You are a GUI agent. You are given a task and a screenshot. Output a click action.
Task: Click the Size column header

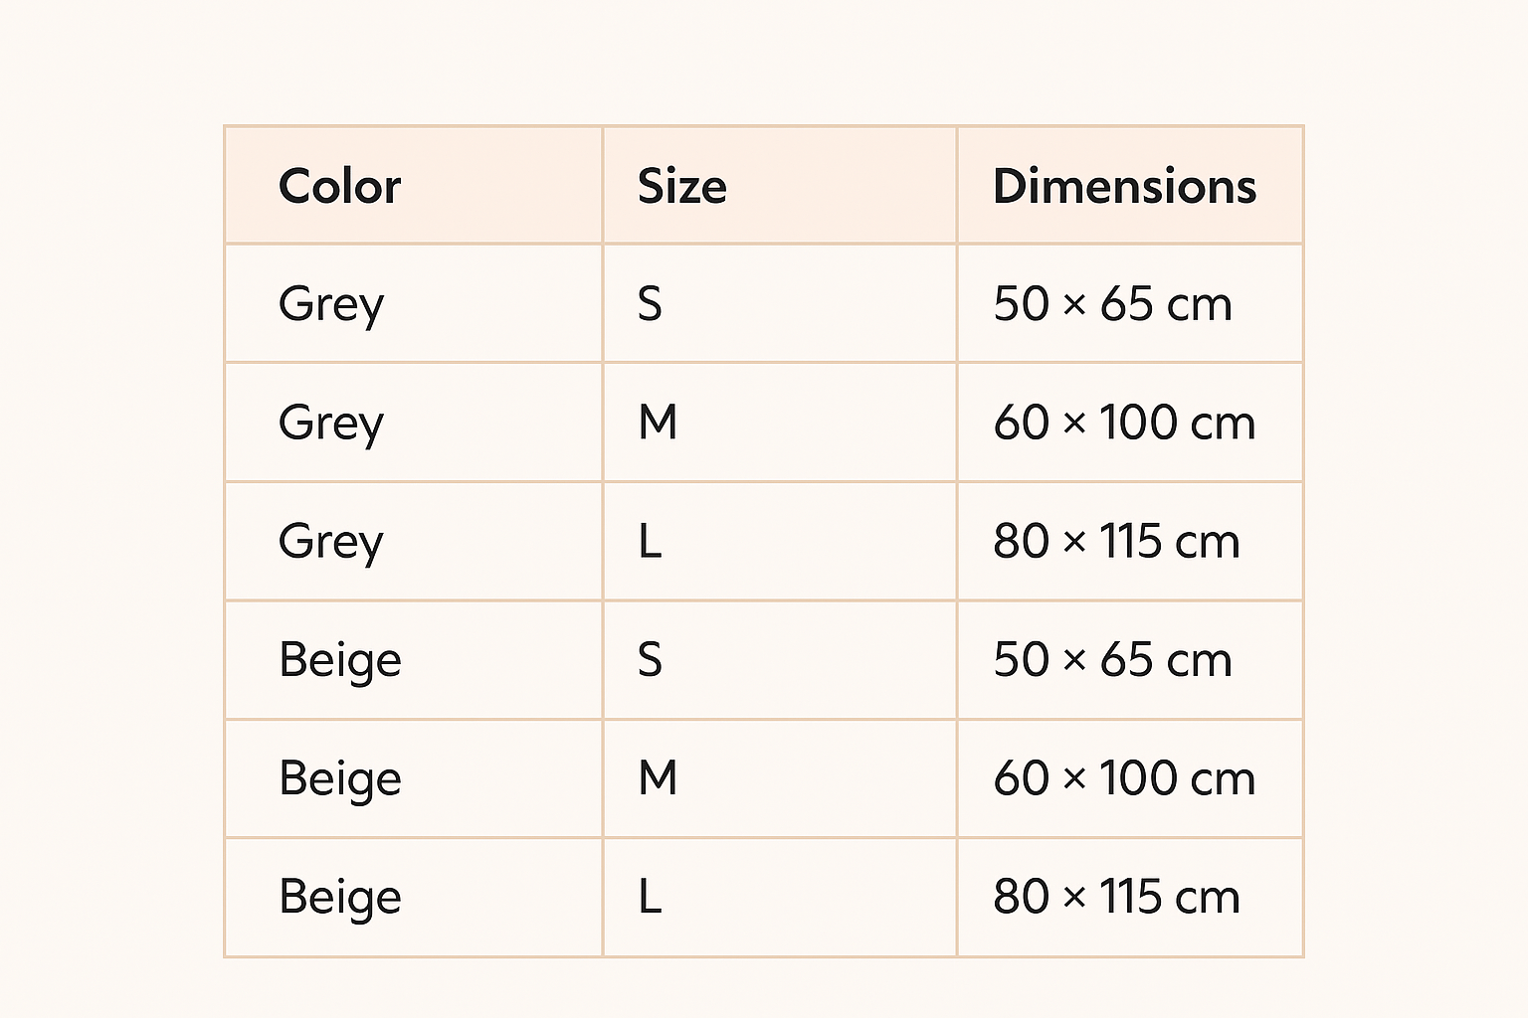click(681, 186)
